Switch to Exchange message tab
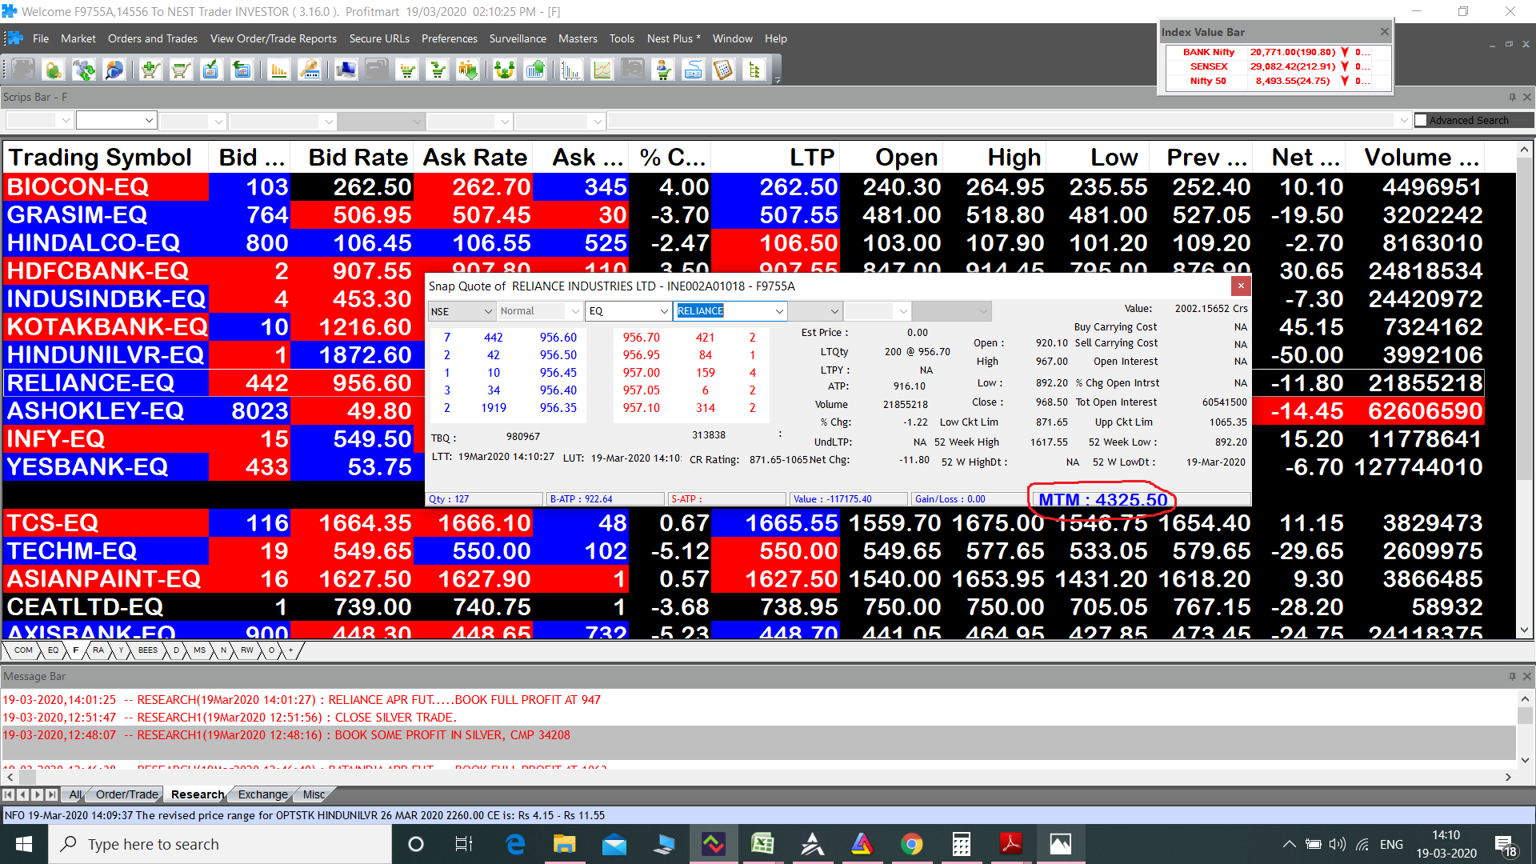Image resolution: width=1536 pixels, height=864 pixels. 262,794
